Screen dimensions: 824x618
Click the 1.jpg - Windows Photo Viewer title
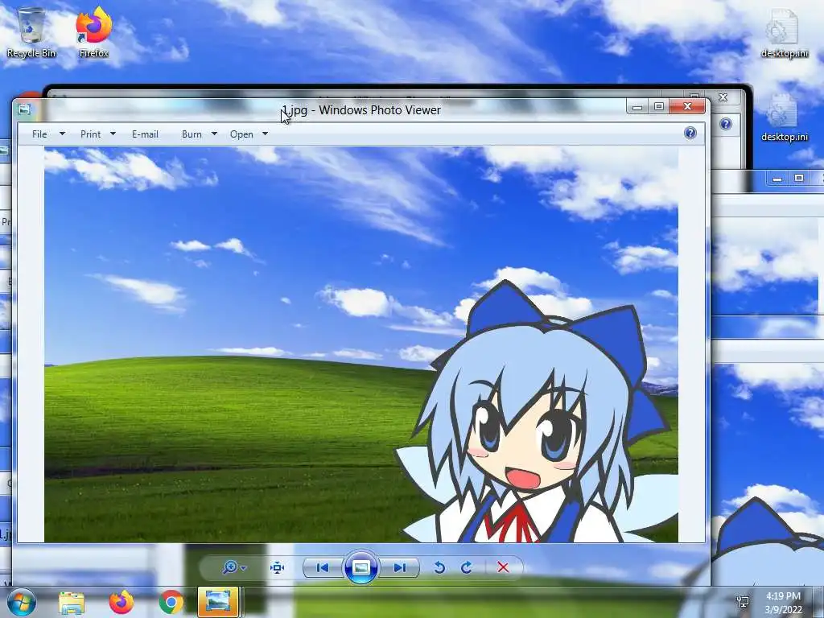pos(361,109)
